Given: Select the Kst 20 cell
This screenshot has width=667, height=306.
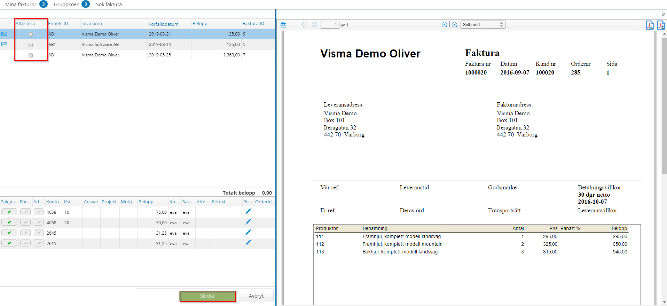Looking at the screenshot, I should [x=73, y=223].
